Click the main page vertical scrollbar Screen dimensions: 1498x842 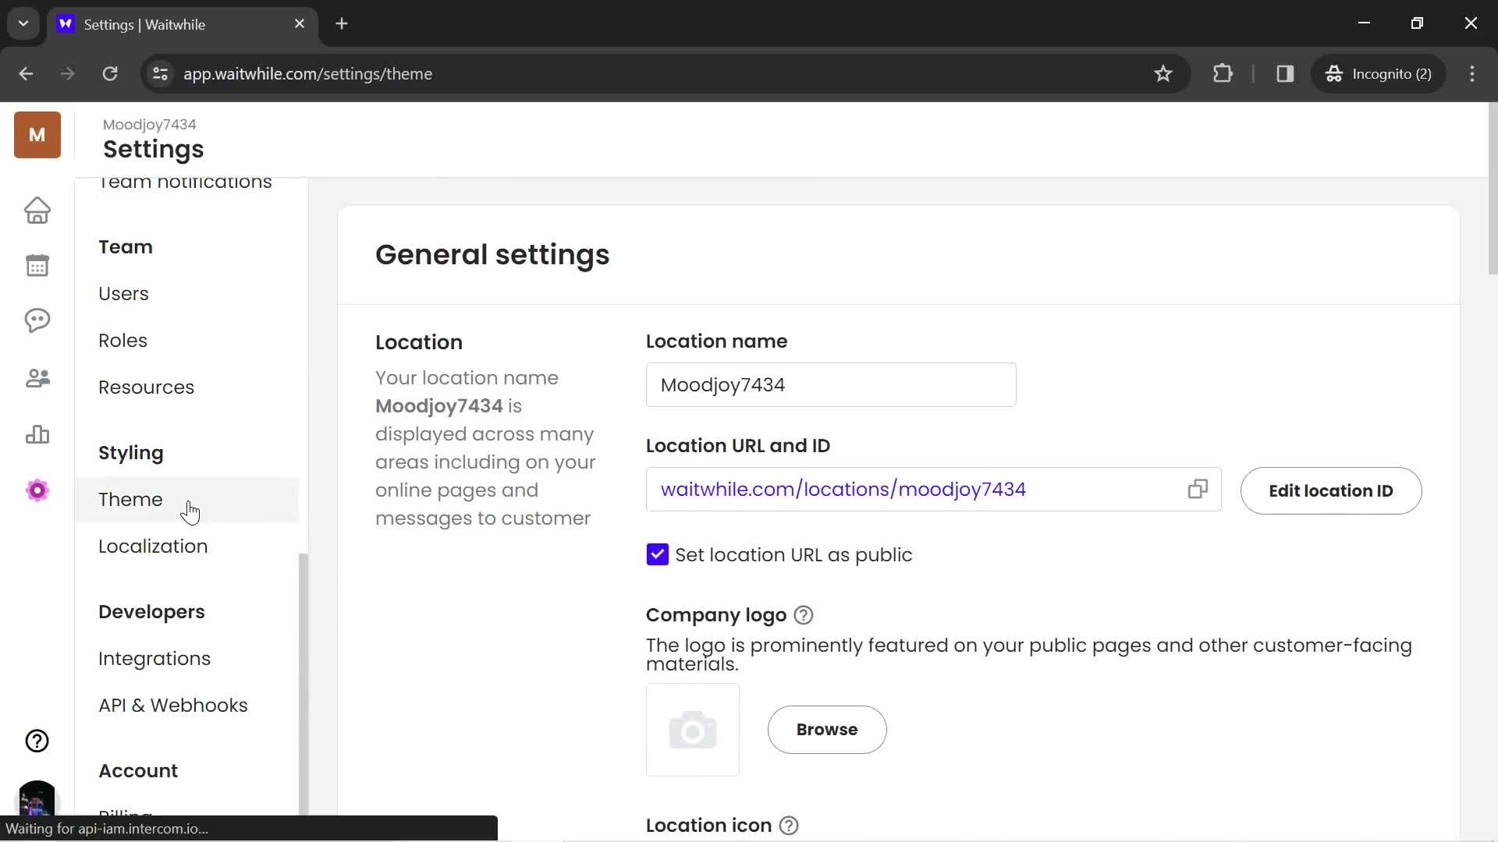[1493, 187]
